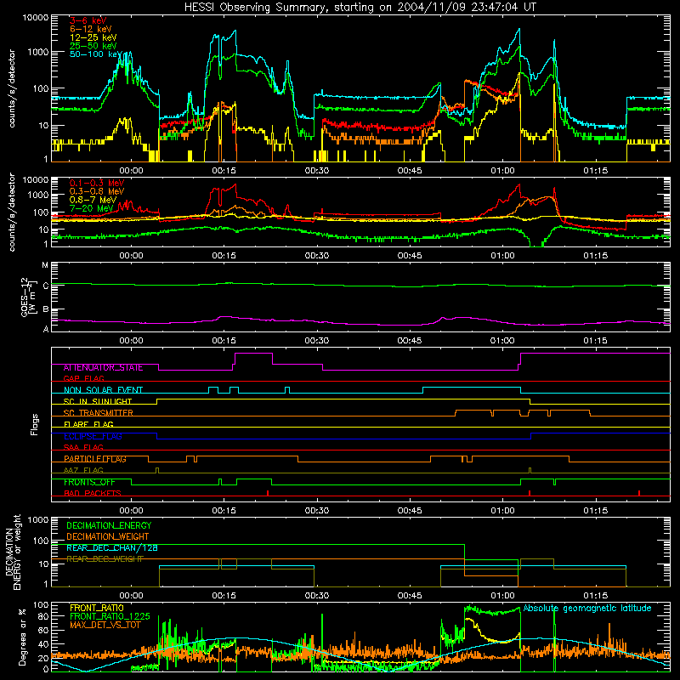
Task: Click the DECIMATION_WEIGHT legend label
Action: (x=108, y=536)
